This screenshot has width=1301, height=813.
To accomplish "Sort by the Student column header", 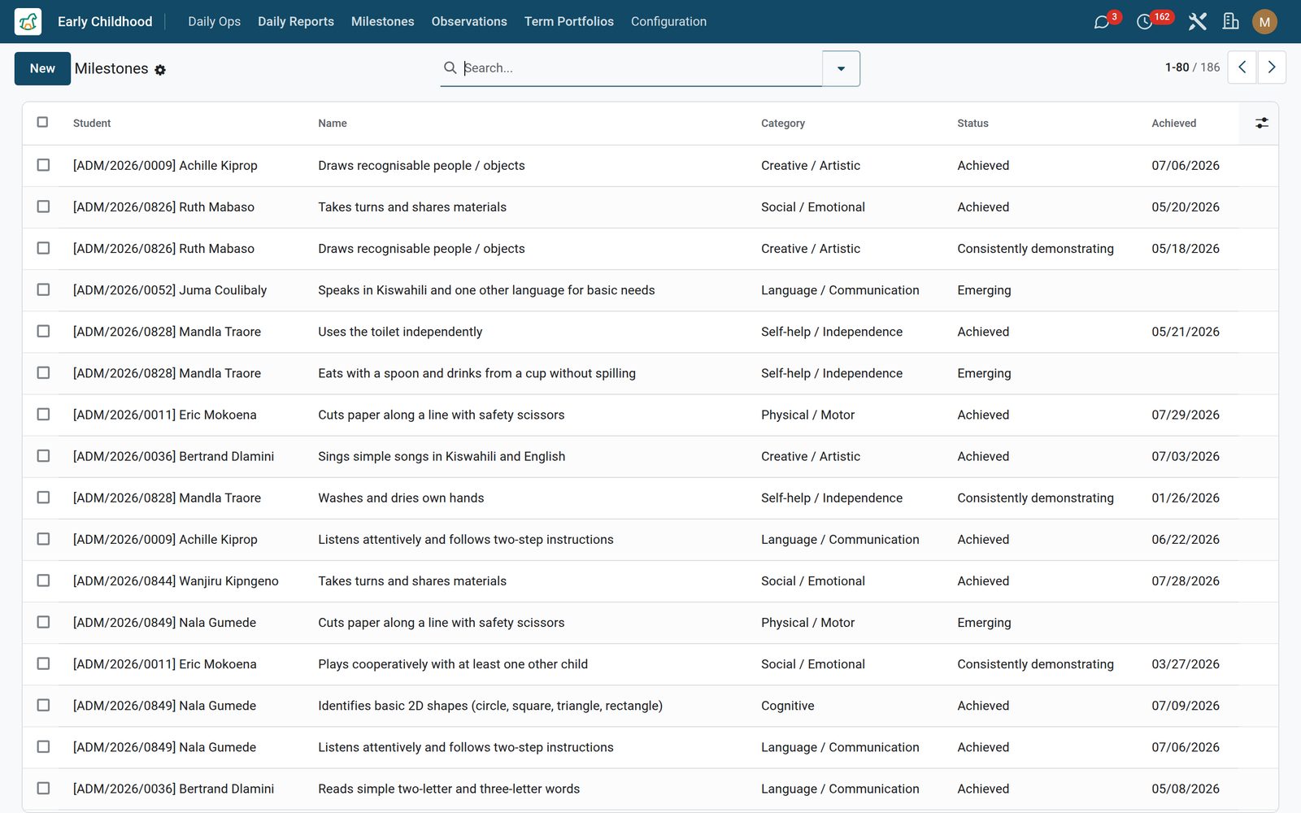I will (x=92, y=124).
